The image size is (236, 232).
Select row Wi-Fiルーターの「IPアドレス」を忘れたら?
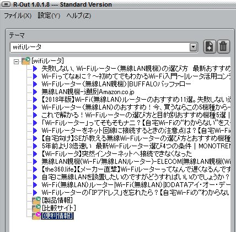[136, 193]
